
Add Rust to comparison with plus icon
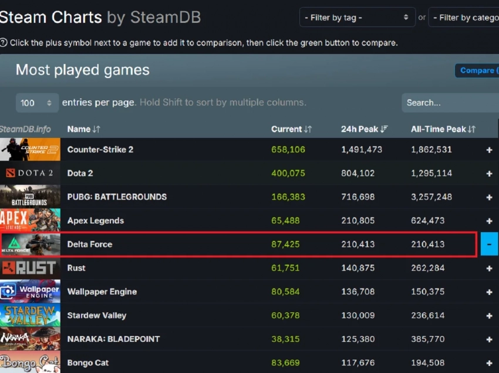click(x=489, y=269)
